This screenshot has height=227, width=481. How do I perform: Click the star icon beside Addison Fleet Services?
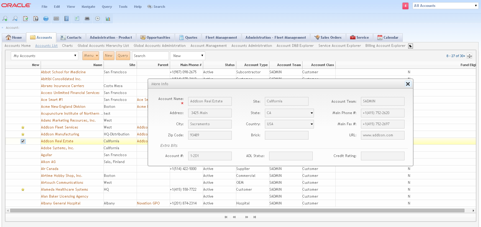click(x=23, y=128)
